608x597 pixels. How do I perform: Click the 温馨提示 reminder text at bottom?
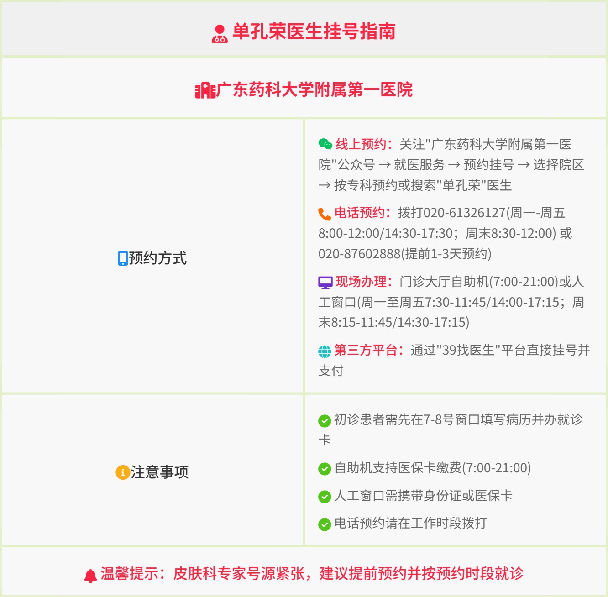[312, 574]
